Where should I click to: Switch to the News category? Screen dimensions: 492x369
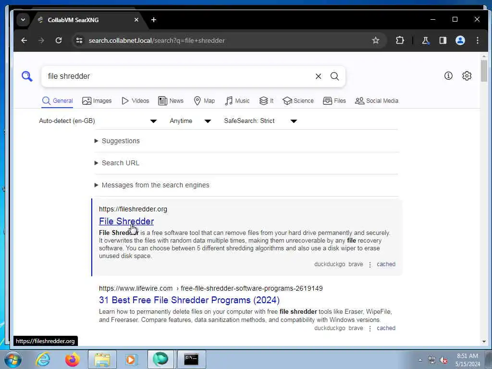point(171,101)
